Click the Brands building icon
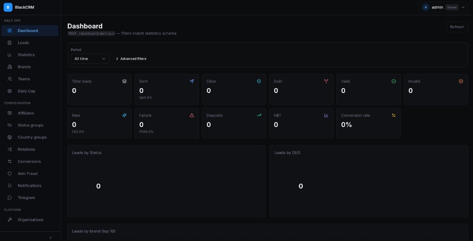This screenshot has width=473, height=241. point(10,67)
